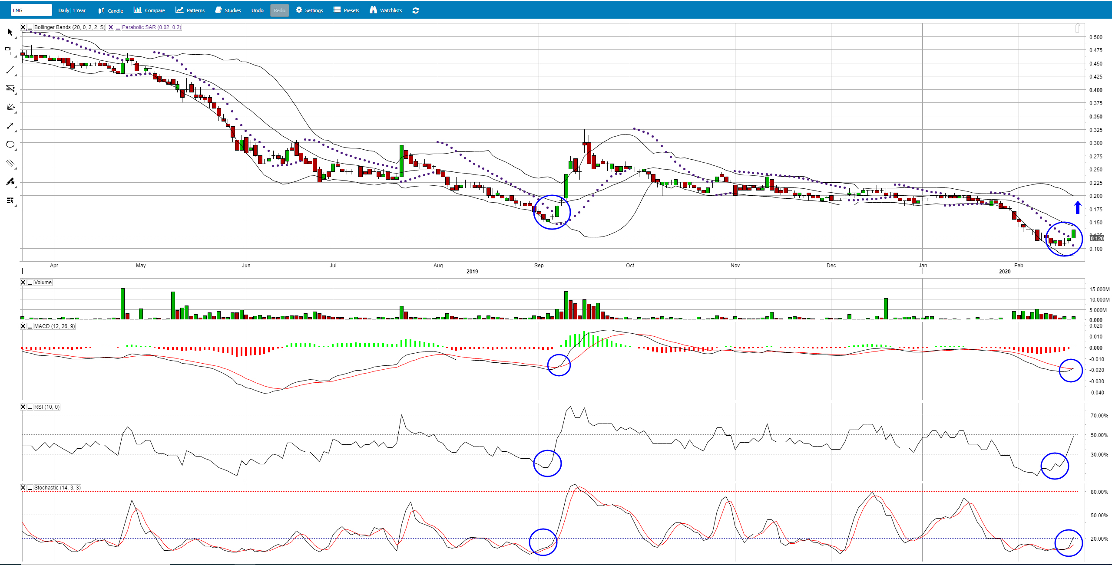Open the drawing list selector tool
This screenshot has width=1112, height=565.
pos(10,200)
